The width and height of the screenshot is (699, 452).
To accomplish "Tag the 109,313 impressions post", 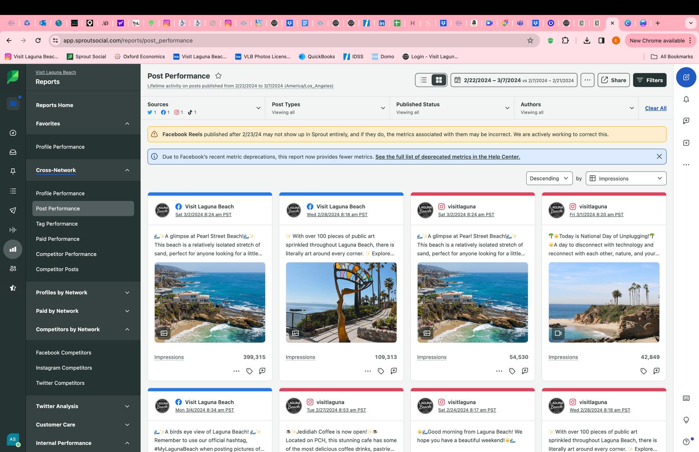I will [x=381, y=371].
